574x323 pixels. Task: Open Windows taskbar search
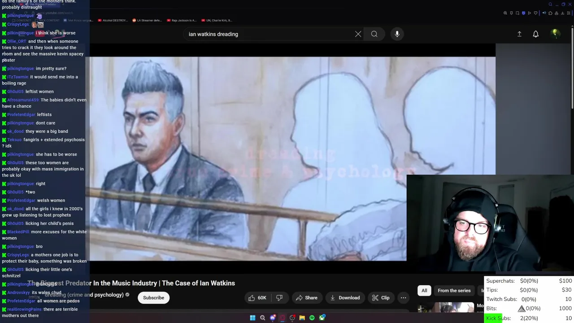click(263, 318)
